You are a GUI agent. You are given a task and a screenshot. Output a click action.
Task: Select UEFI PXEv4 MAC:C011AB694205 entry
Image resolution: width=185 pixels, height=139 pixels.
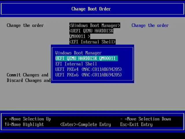click(x=88, y=69)
